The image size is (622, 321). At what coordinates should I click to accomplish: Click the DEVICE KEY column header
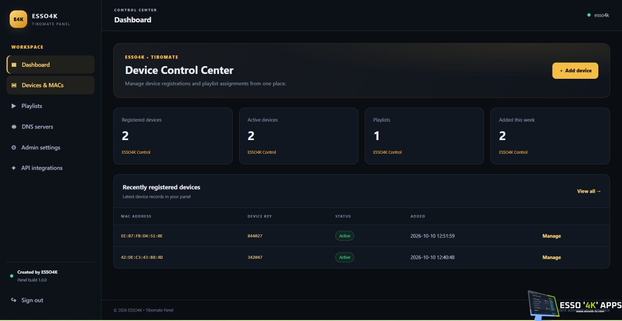[259, 216]
